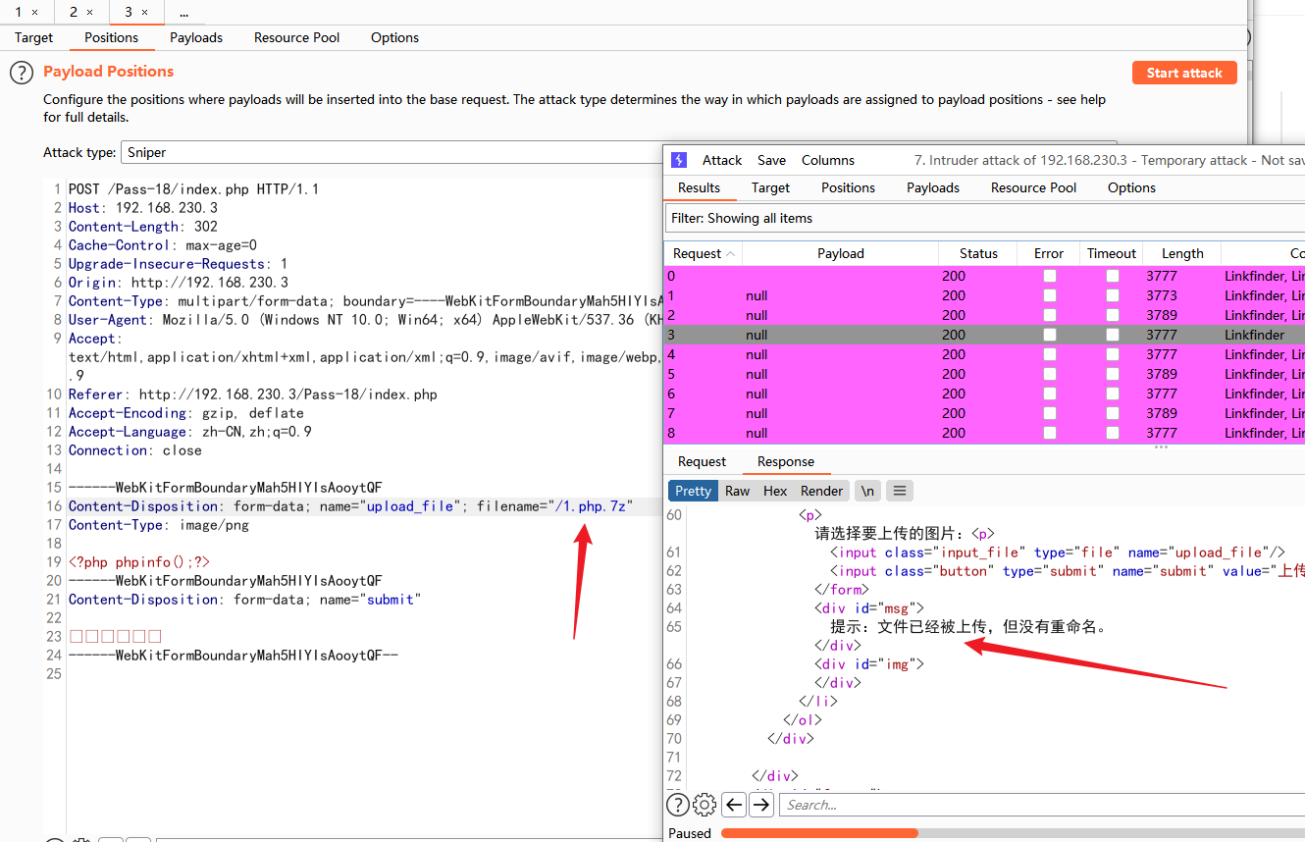Go to previous search match arrow
Screen dimensions: 1305x842
(x=734, y=805)
